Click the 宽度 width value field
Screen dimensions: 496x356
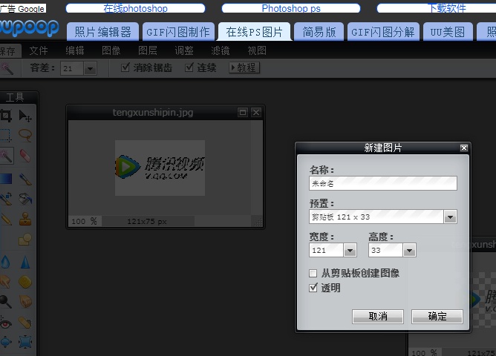(327, 251)
